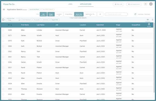Open the Application Stage dropdown

coord(13,20)
